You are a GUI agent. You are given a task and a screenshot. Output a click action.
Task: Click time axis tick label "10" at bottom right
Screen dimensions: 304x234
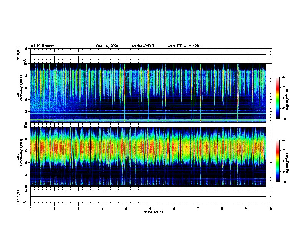point(270,209)
